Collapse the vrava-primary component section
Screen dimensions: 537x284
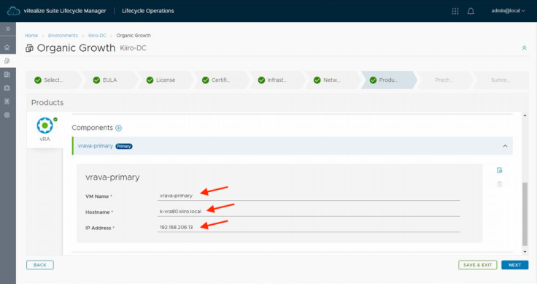click(505, 146)
